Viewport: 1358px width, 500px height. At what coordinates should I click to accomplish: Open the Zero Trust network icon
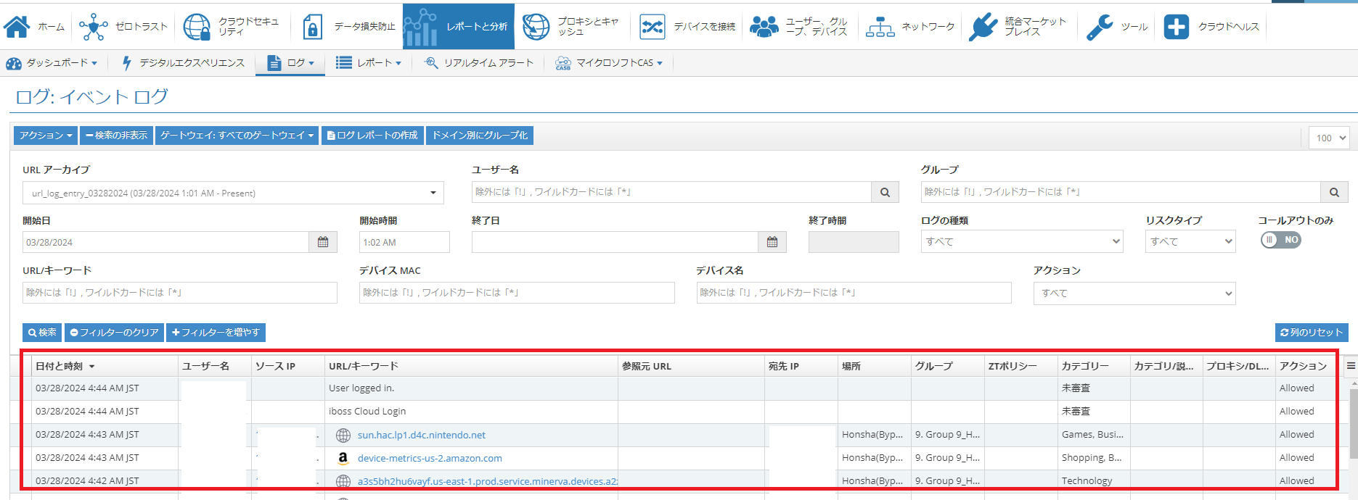coord(94,27)
